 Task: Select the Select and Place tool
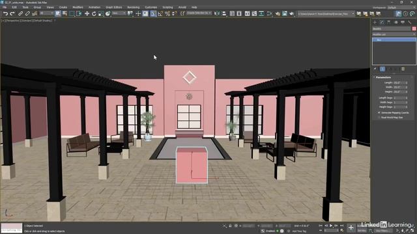108,14
